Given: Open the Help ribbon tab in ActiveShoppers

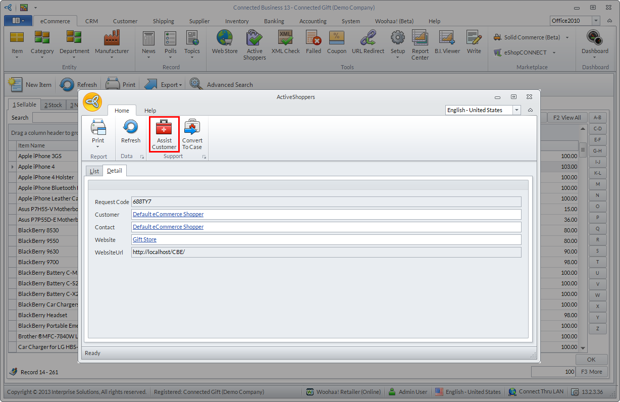Looking at the screenshot, I should click(x=150, y=111).
